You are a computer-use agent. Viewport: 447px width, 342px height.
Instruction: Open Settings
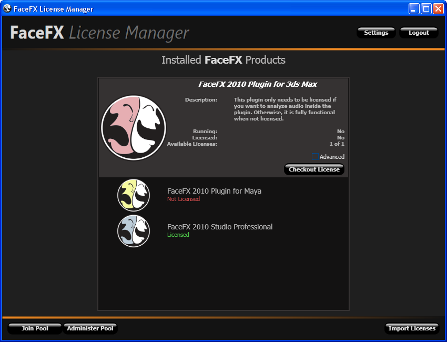point(376,33)
